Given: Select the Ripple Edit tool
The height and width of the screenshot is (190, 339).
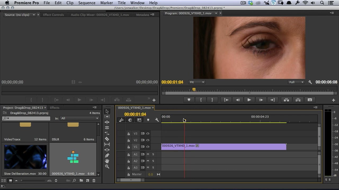Looking at the screenshot, I should pyautogui.click(x=107, y=122).
